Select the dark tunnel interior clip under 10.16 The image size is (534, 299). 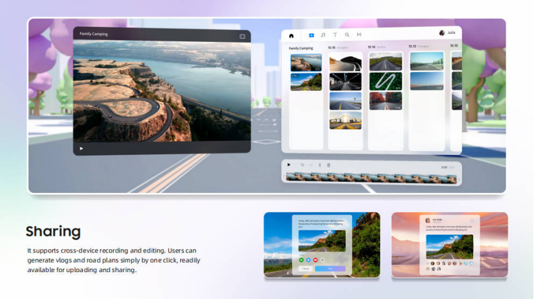(345, 81)
